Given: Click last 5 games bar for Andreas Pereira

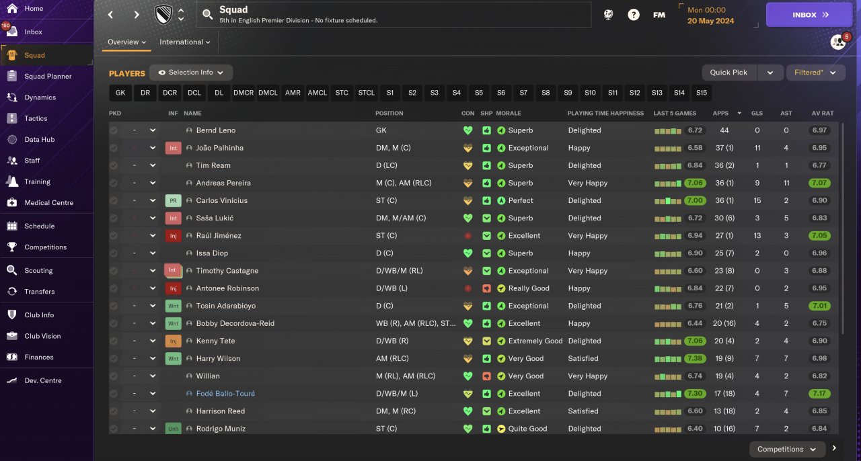Looking at the screenshot, I should pos(667,183).
